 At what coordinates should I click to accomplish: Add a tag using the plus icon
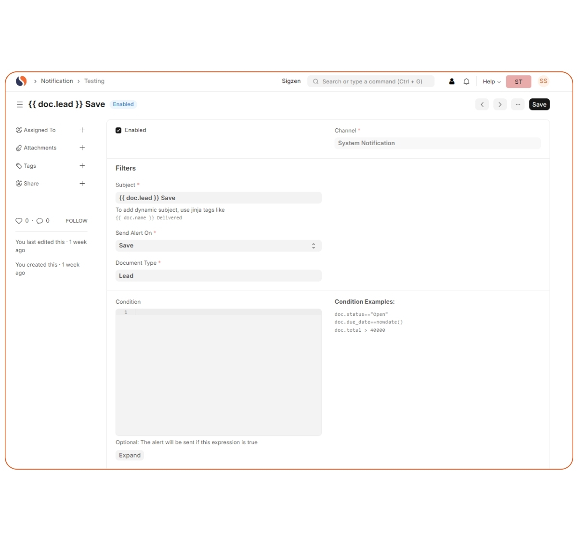pos(82,166)
